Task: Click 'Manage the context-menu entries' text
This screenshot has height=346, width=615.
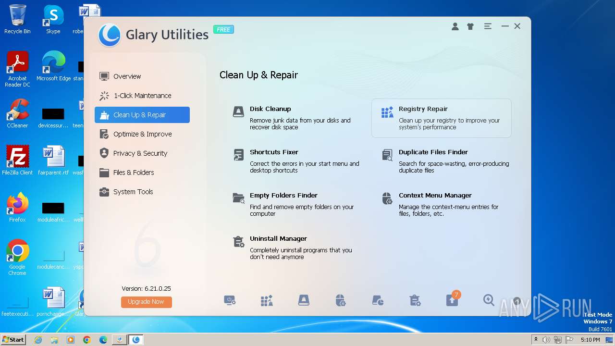Action: [449, 210]
